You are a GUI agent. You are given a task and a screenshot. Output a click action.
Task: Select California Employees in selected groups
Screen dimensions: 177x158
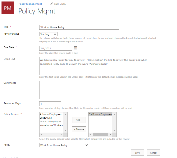[100, 114]
